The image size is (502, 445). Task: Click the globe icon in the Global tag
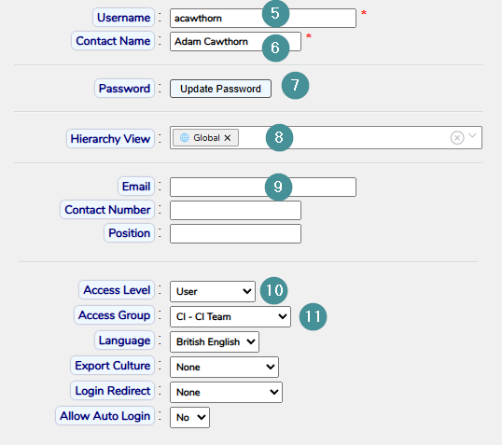click(x=185, y=138)
